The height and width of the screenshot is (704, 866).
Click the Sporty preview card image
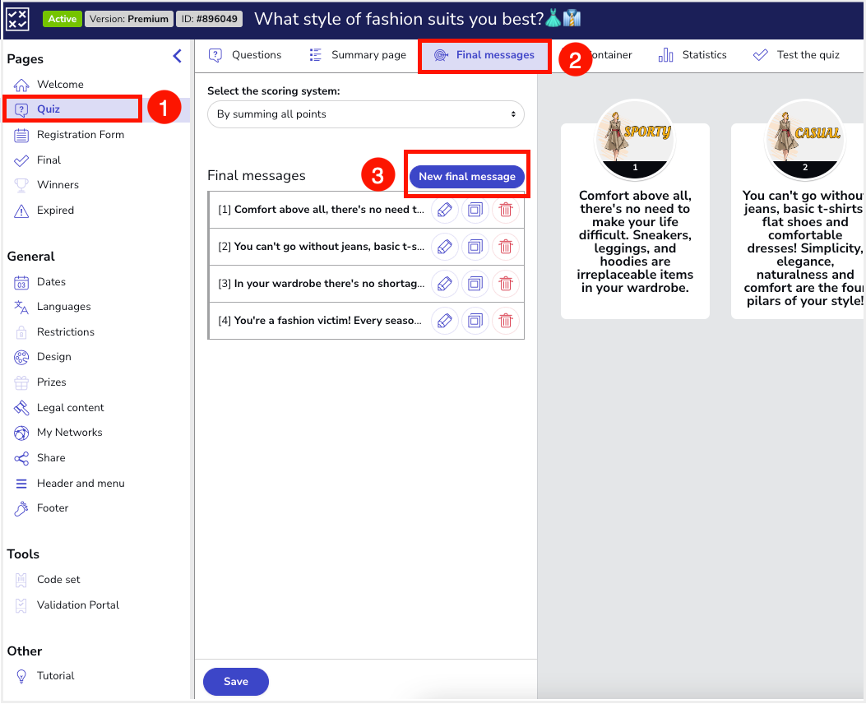pyautogui.click(x=635, y=141)
